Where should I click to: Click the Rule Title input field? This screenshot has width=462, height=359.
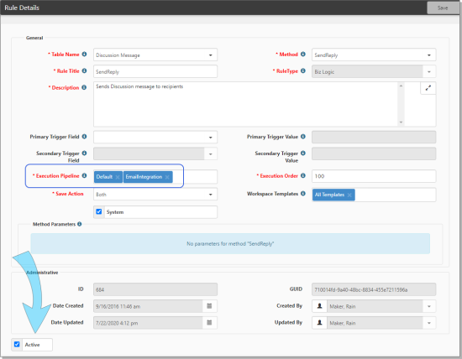click(x=155, y=71)
